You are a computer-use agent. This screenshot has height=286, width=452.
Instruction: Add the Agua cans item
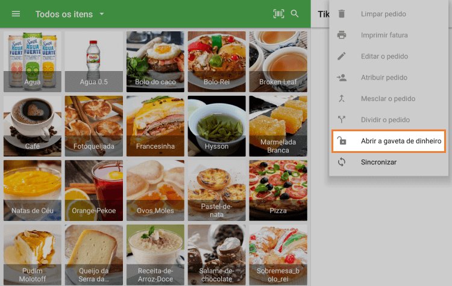(x=33, y=61)
